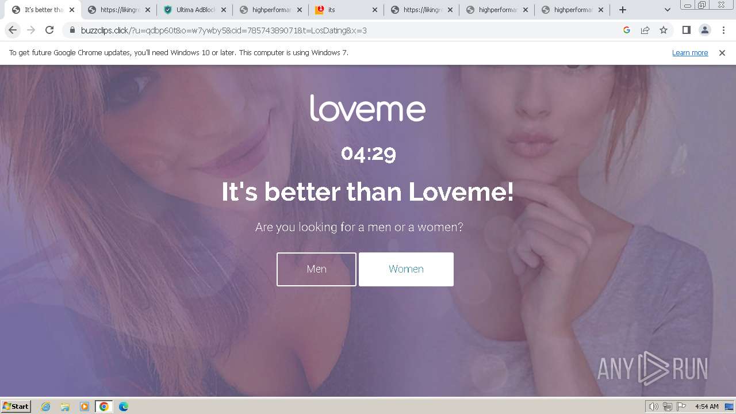Open File Explorer from taskbar
The height and width of the screenshot is (414, 736).
pyautogui.click(x=65, y=407)
